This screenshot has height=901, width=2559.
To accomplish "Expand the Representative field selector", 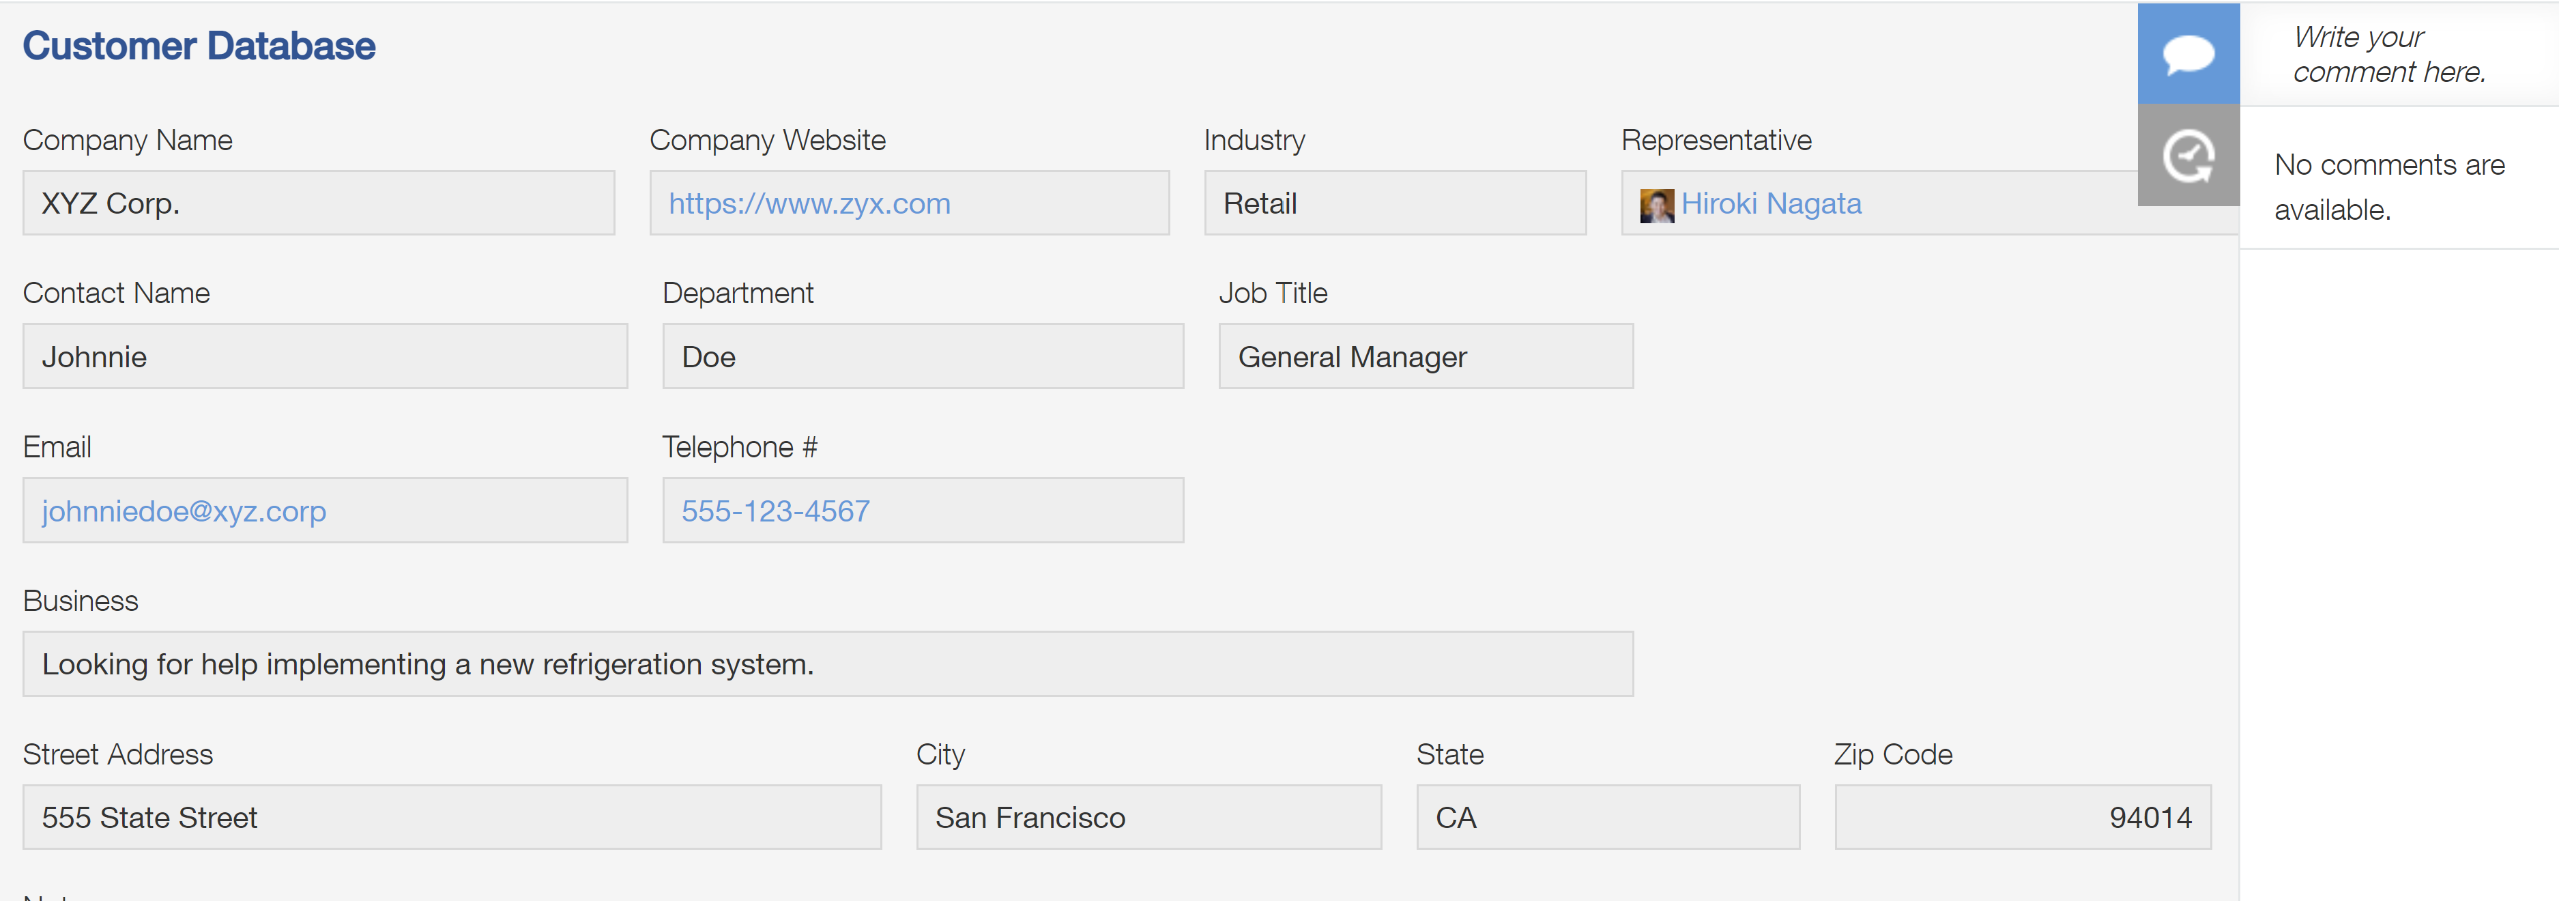I will tap(1875, 203).
